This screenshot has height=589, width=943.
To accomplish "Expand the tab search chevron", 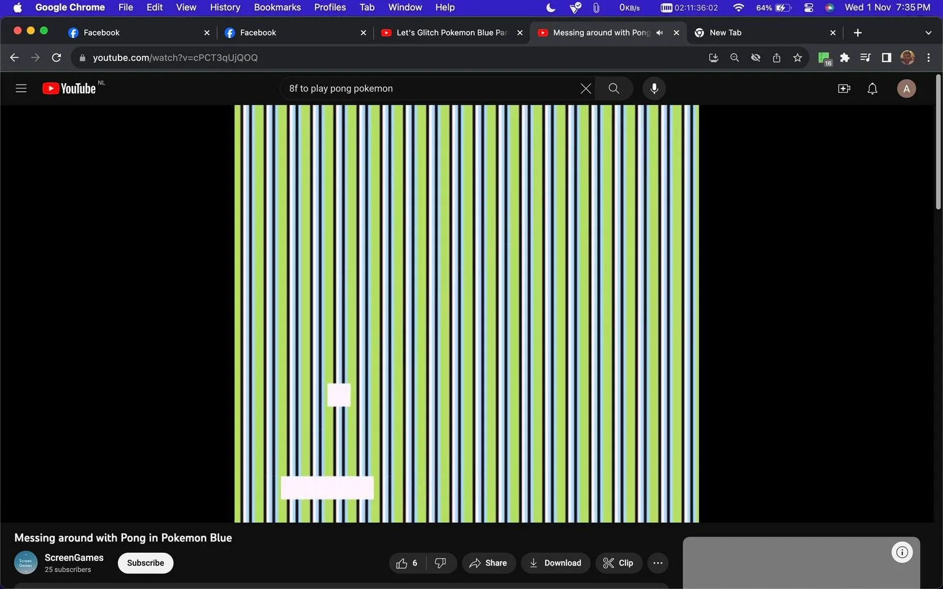I will pyautogui.click(x=928, y=33).
